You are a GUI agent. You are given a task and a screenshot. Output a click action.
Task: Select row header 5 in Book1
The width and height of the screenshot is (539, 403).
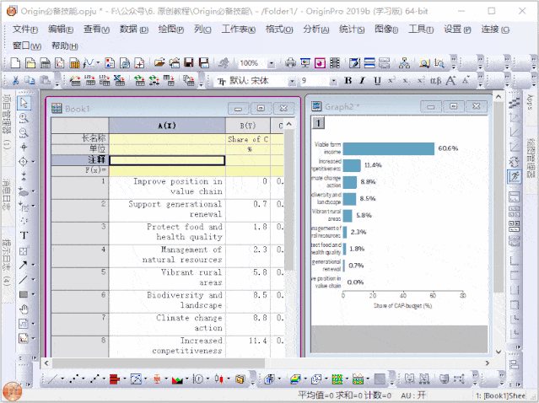[x=80, y=279]
